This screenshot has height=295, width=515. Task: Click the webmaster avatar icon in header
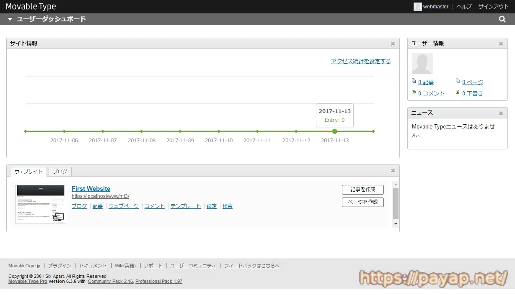tap(417, 7)
